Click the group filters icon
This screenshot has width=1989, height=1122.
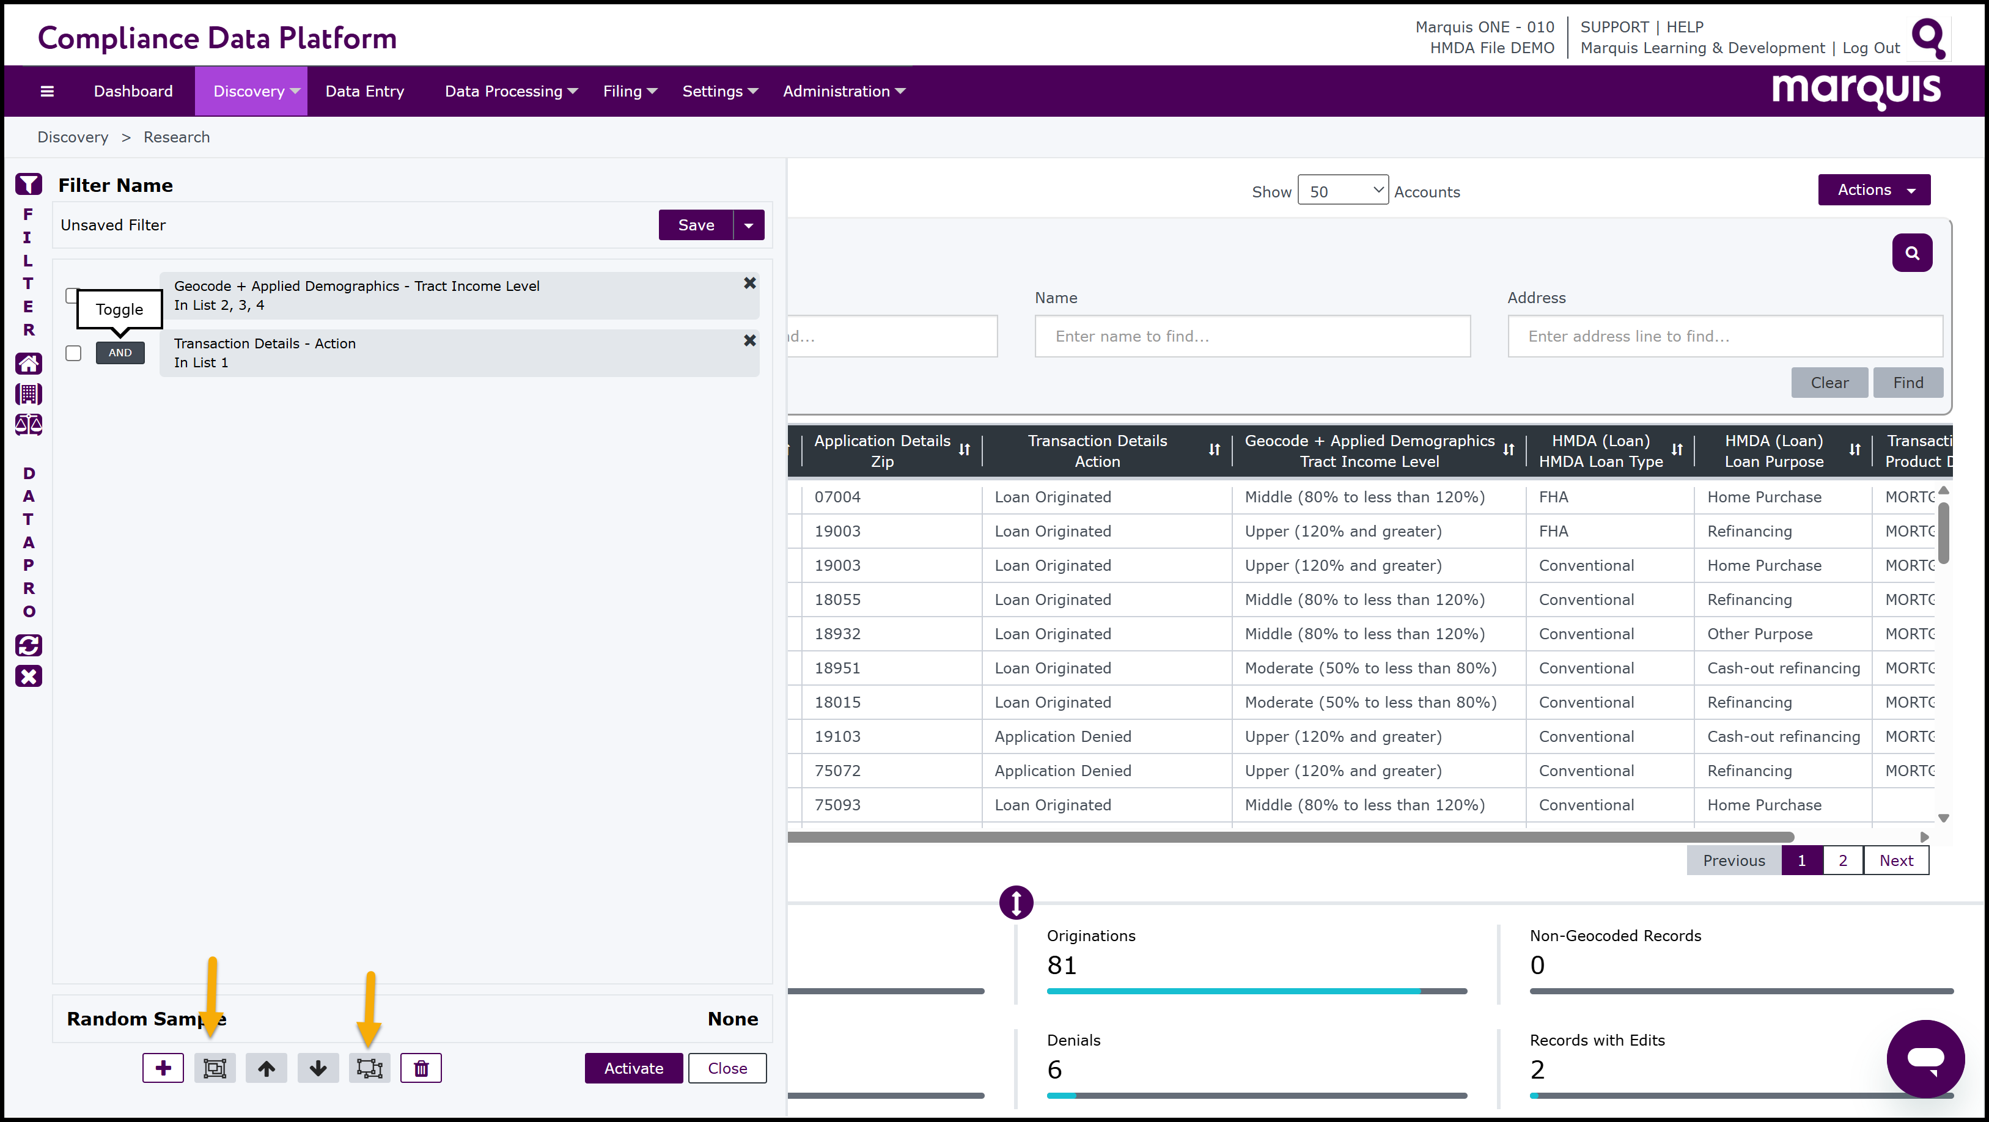click(x=215, y=1068)
